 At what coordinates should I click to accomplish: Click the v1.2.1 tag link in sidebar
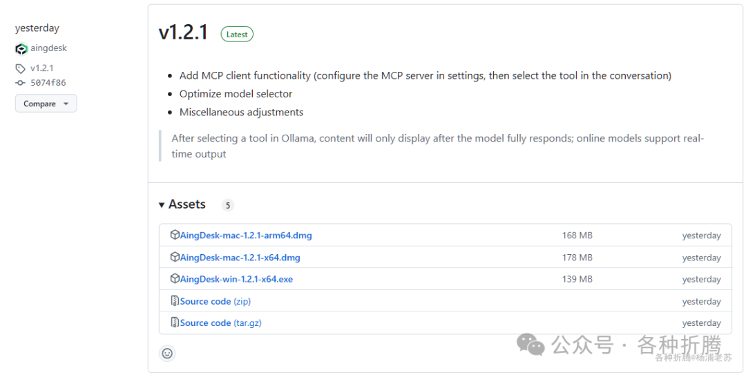pyautogui.click(x=41, y=68)
